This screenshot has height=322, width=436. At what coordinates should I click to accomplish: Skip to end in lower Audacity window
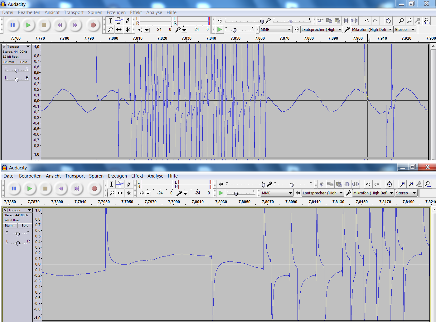(x=76, y=188)
